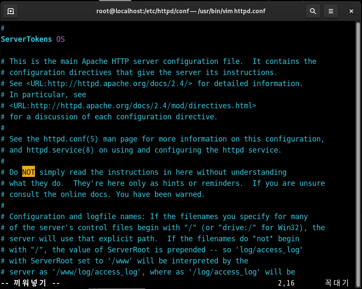Image resolution: width=362 pixels, height=289 pixels.
Task: Click 'Configuration and logfile names' line
Action: (x=154, y=217)
